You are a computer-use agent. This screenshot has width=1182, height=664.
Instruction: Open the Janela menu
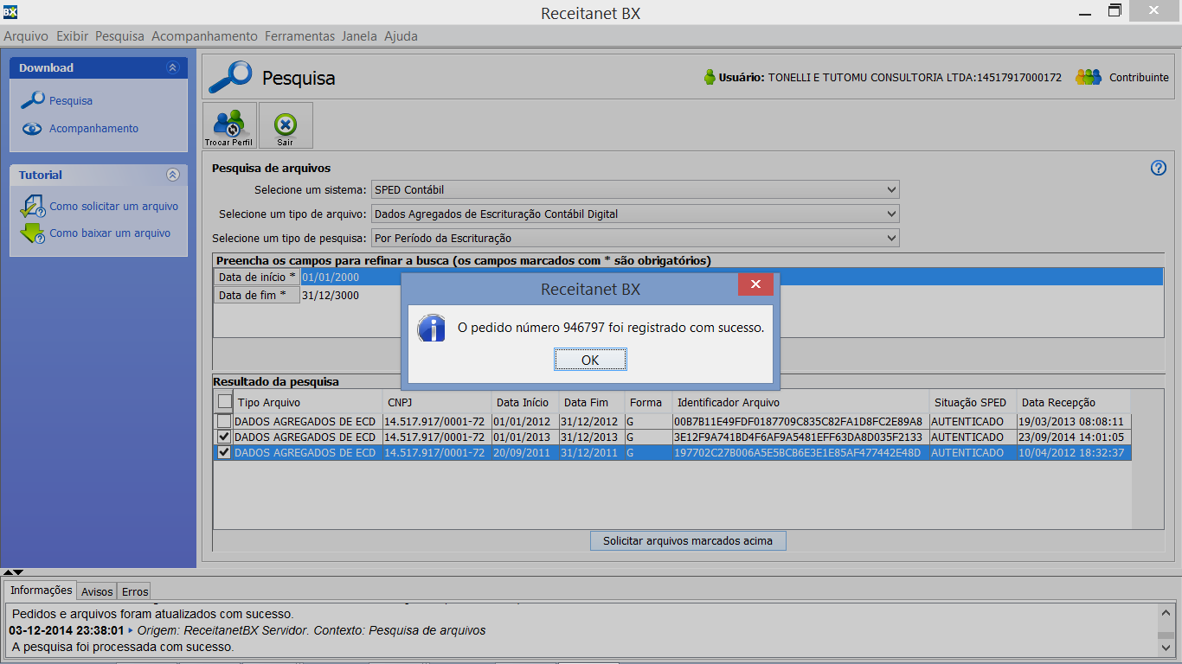coord(359,36)
